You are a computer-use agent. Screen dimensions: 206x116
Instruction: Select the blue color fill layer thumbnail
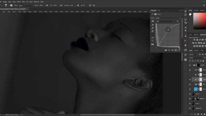pyautogui.click(x=196, y=89)
